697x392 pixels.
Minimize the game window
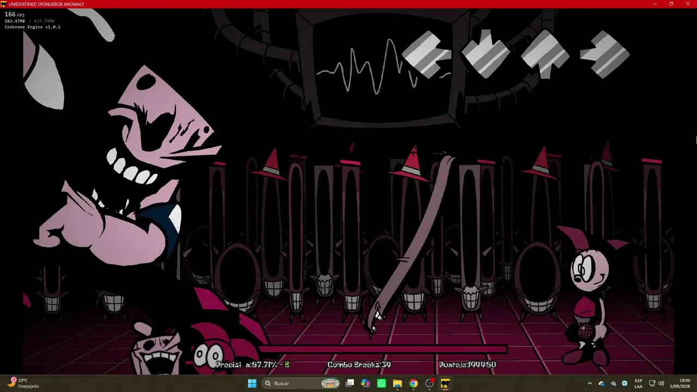pyautogui.click(x=655, y=4)
